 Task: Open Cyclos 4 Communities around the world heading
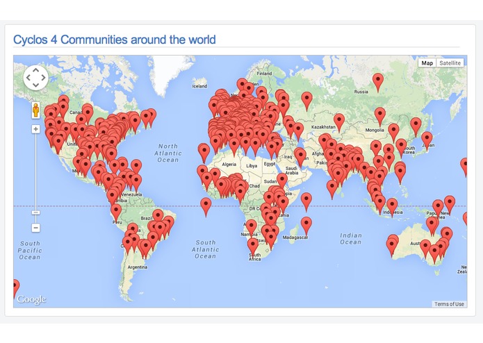coord(114,40)
